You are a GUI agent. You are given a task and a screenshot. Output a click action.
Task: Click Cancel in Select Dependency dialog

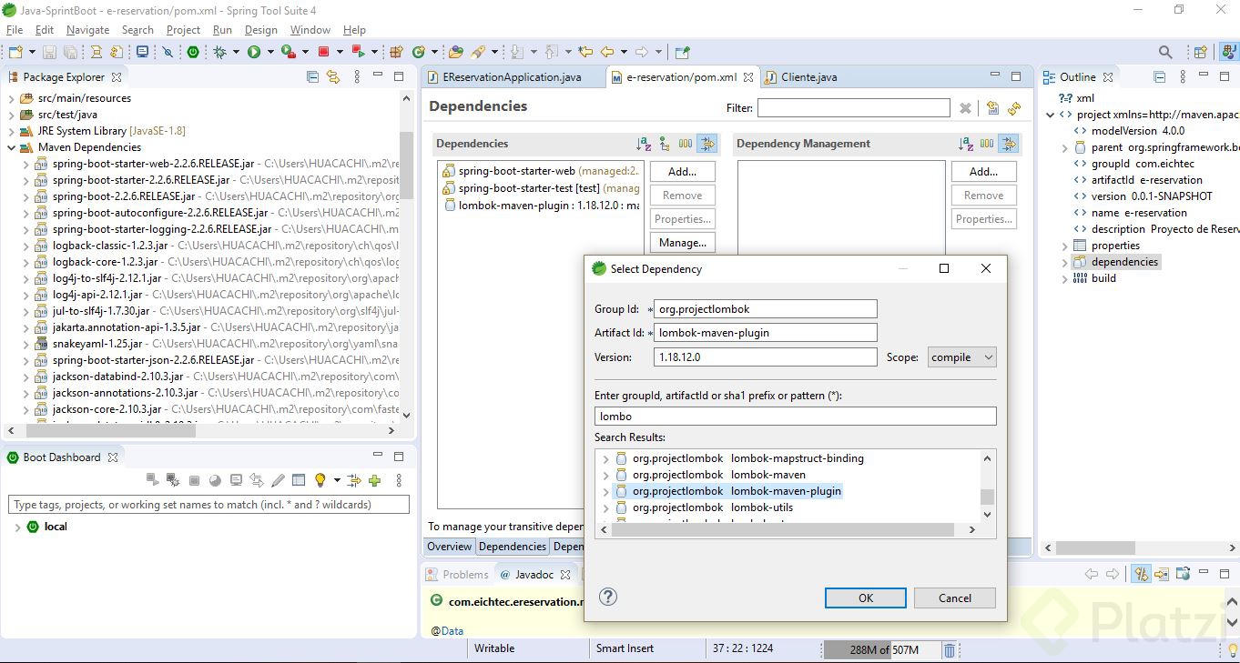955,598
